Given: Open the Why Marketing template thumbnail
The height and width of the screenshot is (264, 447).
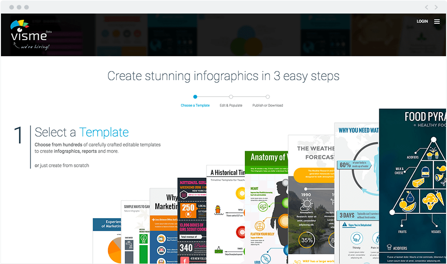Looking at the screenshot, I should coord(164,225).
